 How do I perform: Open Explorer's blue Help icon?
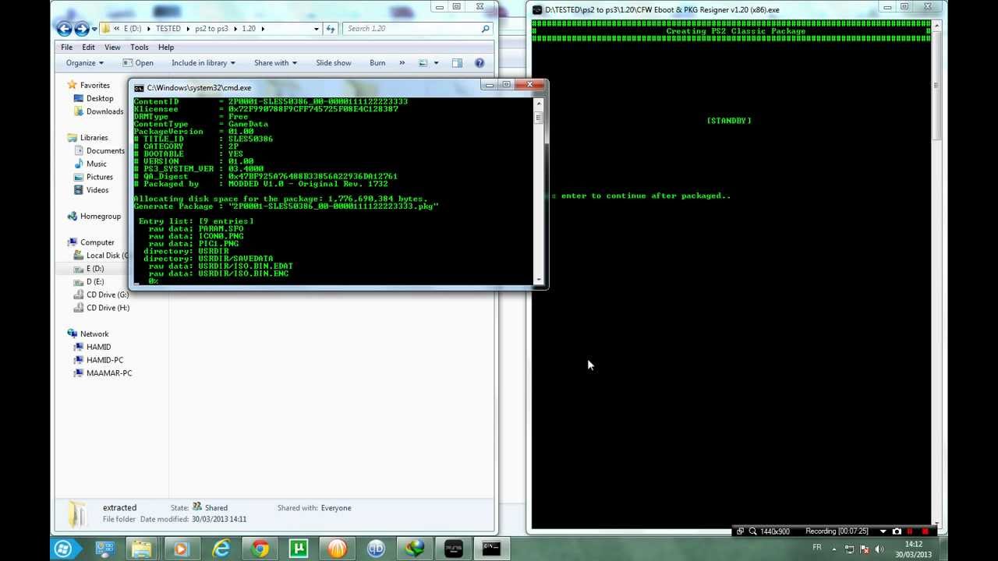tap(480, 63)
